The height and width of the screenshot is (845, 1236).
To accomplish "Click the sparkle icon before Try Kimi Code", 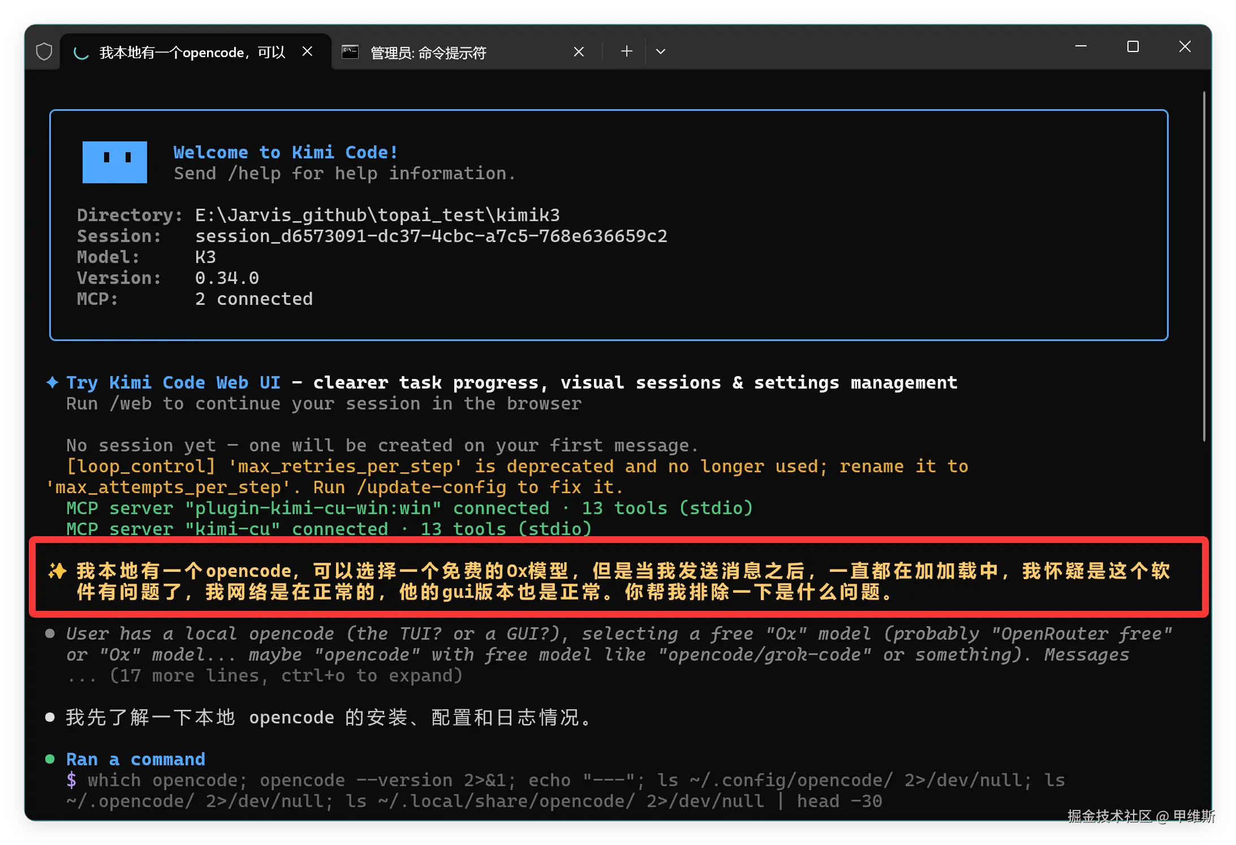I will click(52, 382).
